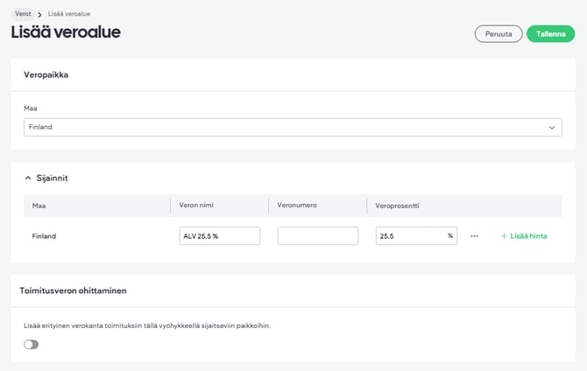This screenshot has width=587, height=371.
Task: Click the plus icon for Lisää hinta
Action: pos(504,236)
